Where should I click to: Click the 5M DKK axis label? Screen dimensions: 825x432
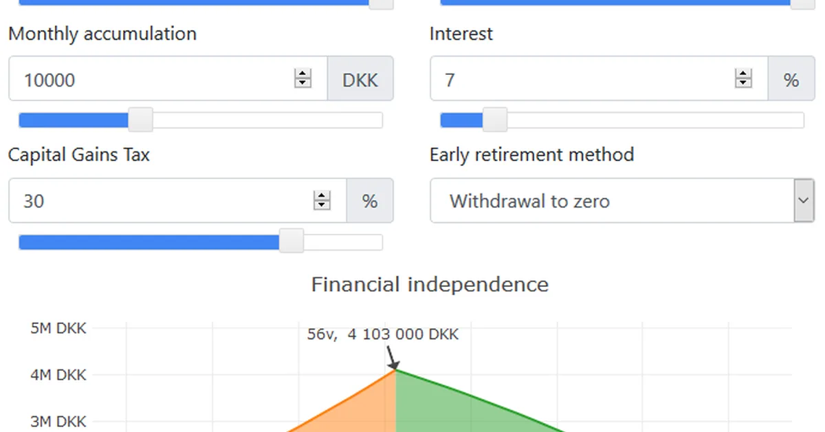[x=60, y=328]
